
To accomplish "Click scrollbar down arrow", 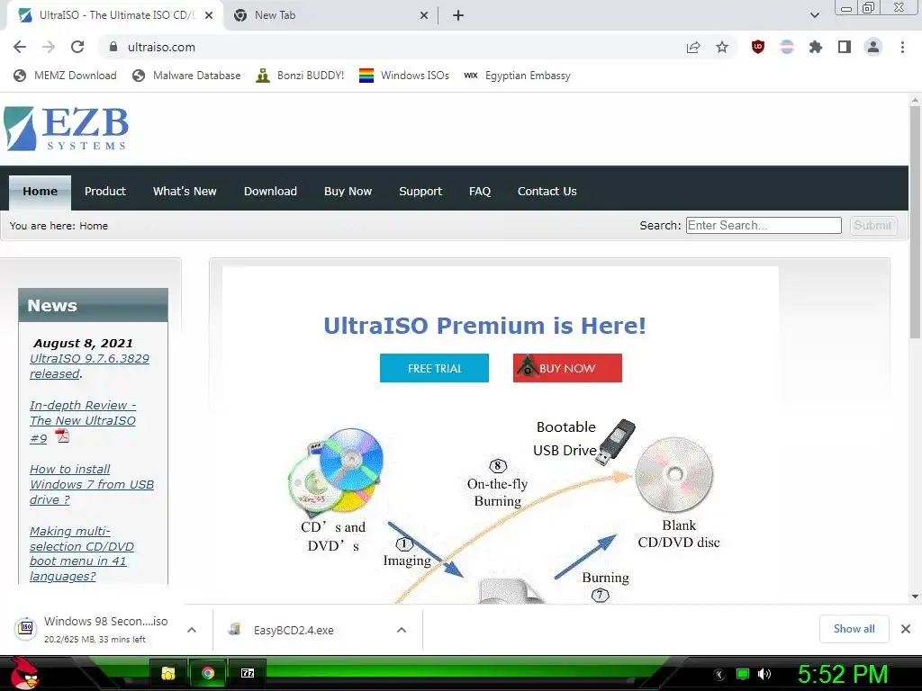I will coord(915,597).
